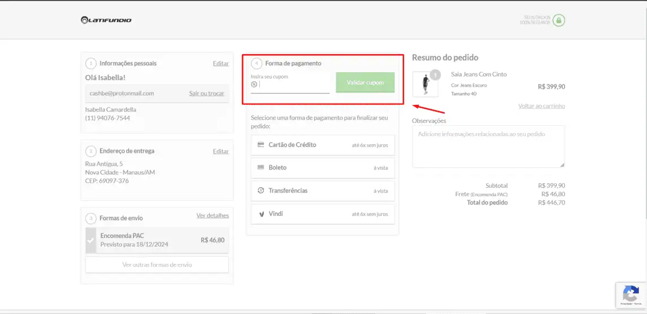This screenshot has height=314, width=647.
Task: Click the phone number (11) 94076-7544
Action: (x=108, y=118)
